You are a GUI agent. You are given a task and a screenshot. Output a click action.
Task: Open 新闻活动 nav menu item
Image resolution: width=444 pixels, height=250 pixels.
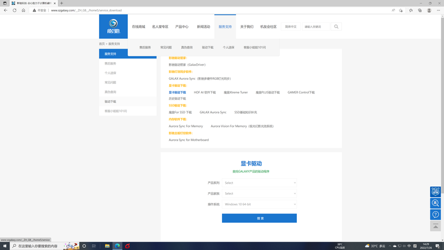pos(203,27)
